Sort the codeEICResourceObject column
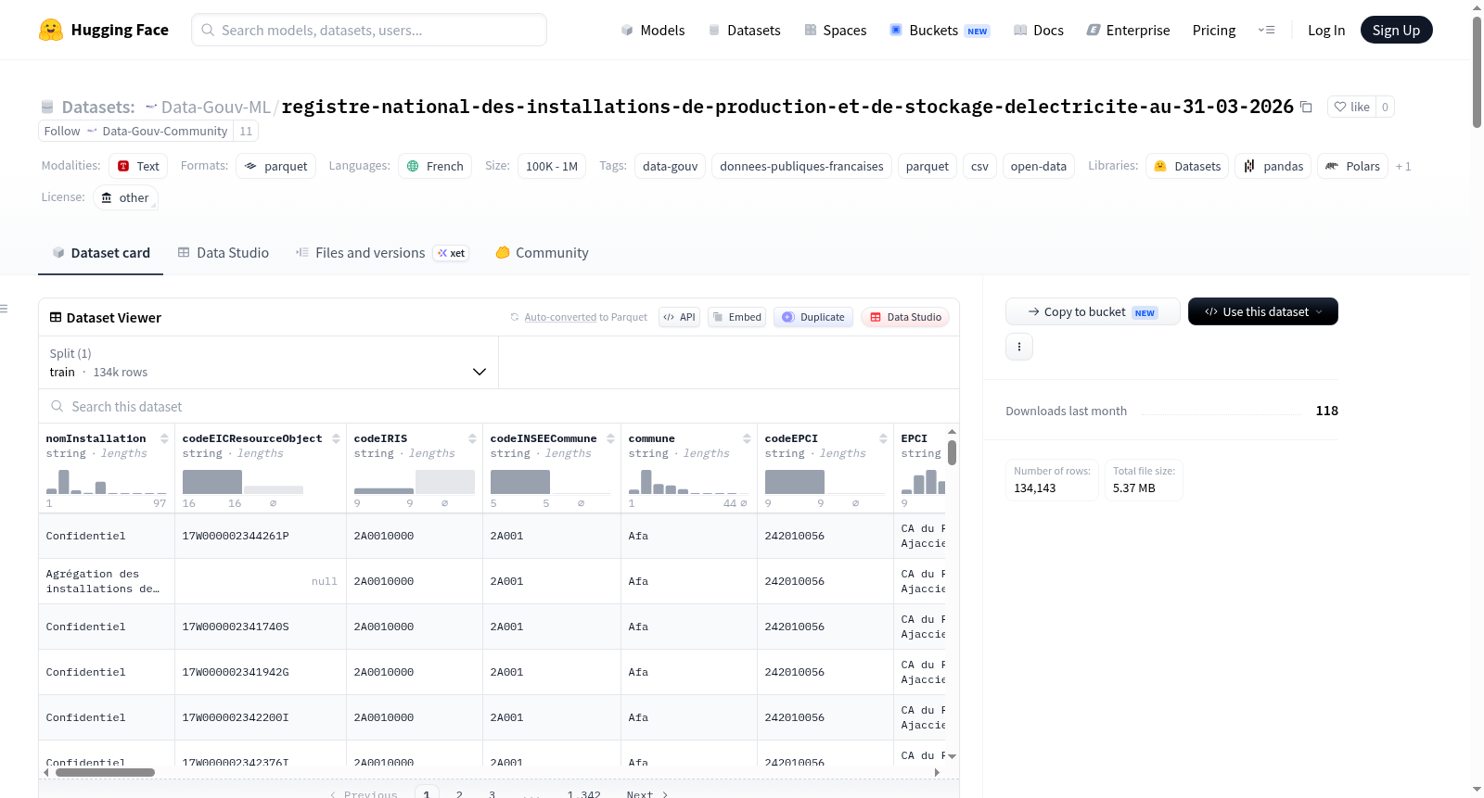This screenshot has width=1484, height=798. coord(336,438)
